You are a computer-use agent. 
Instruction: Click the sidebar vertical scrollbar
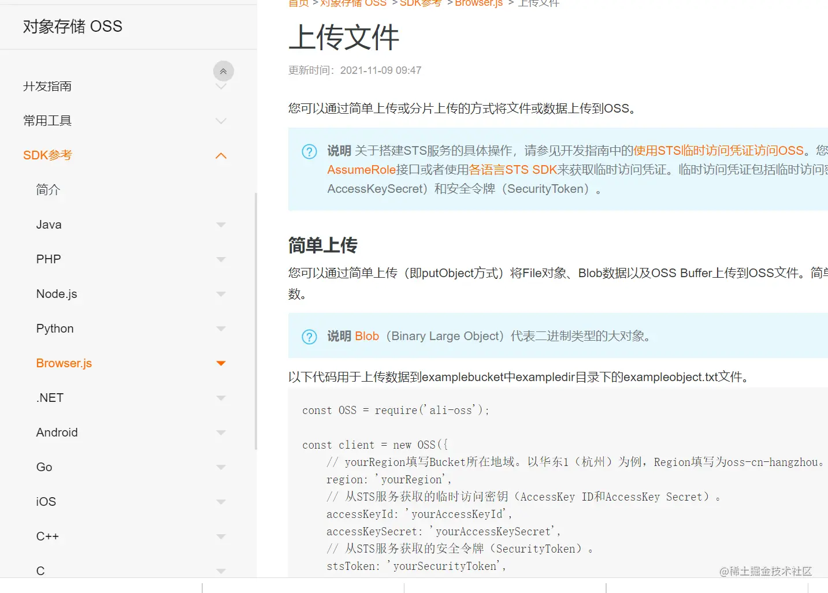(x=256, y=321)
